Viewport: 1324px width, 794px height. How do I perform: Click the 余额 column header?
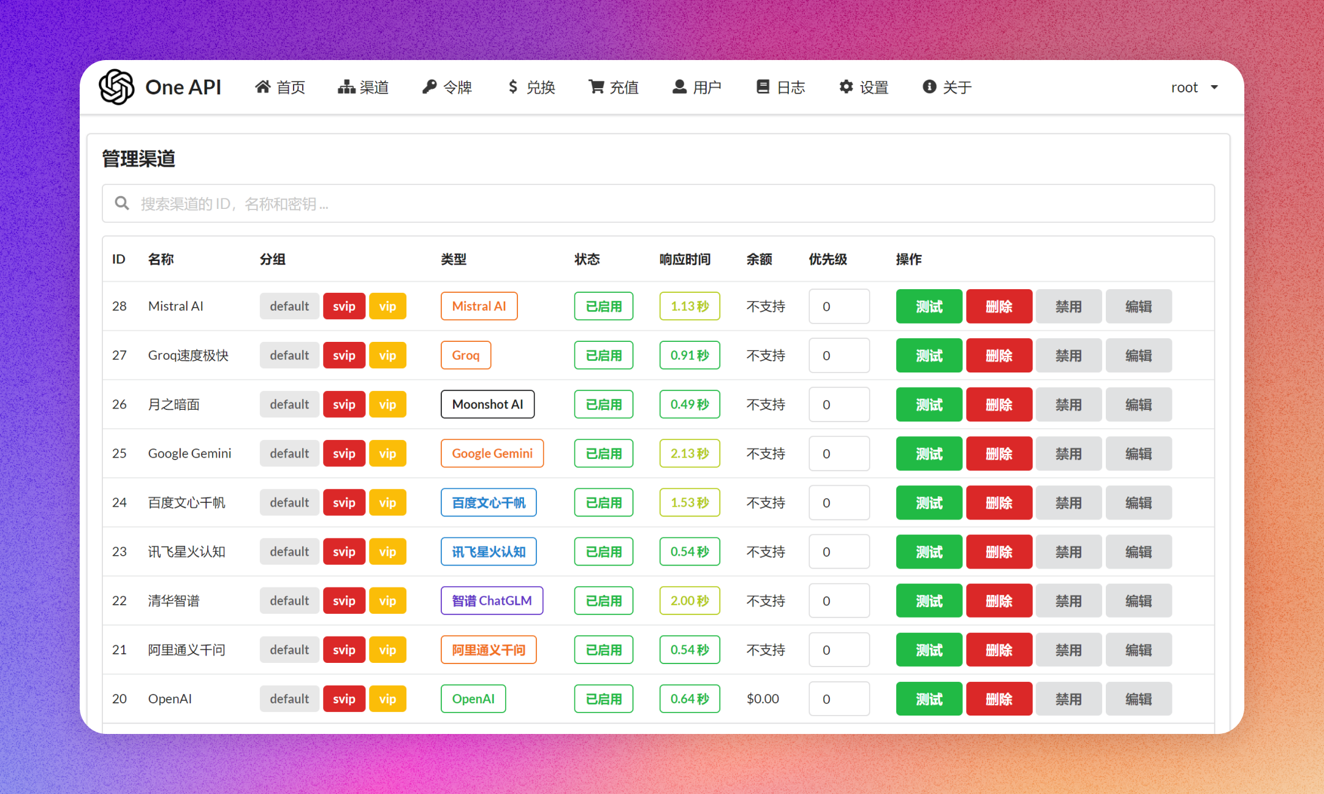(759, 259)
